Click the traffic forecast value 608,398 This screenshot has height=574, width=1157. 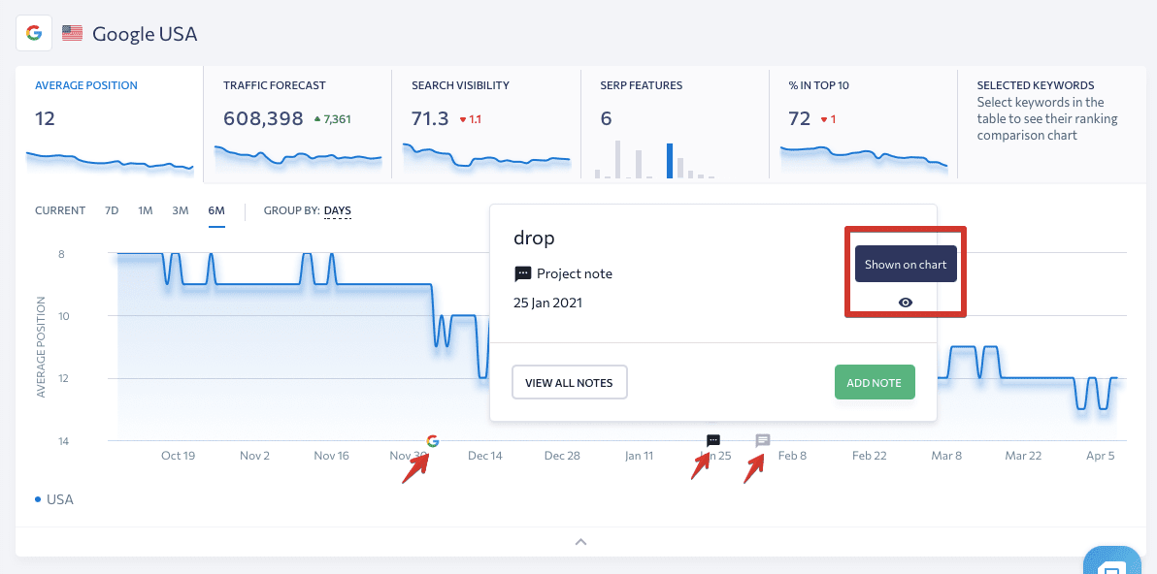263,118
